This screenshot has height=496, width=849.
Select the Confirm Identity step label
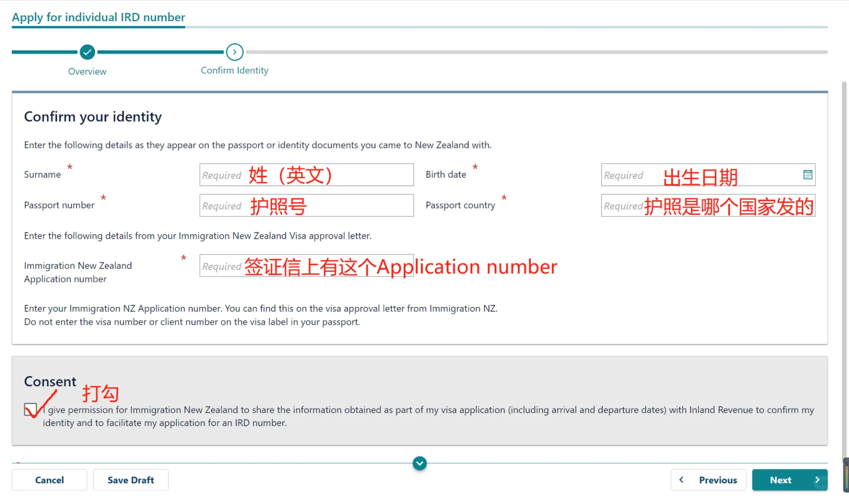(234, 71)
